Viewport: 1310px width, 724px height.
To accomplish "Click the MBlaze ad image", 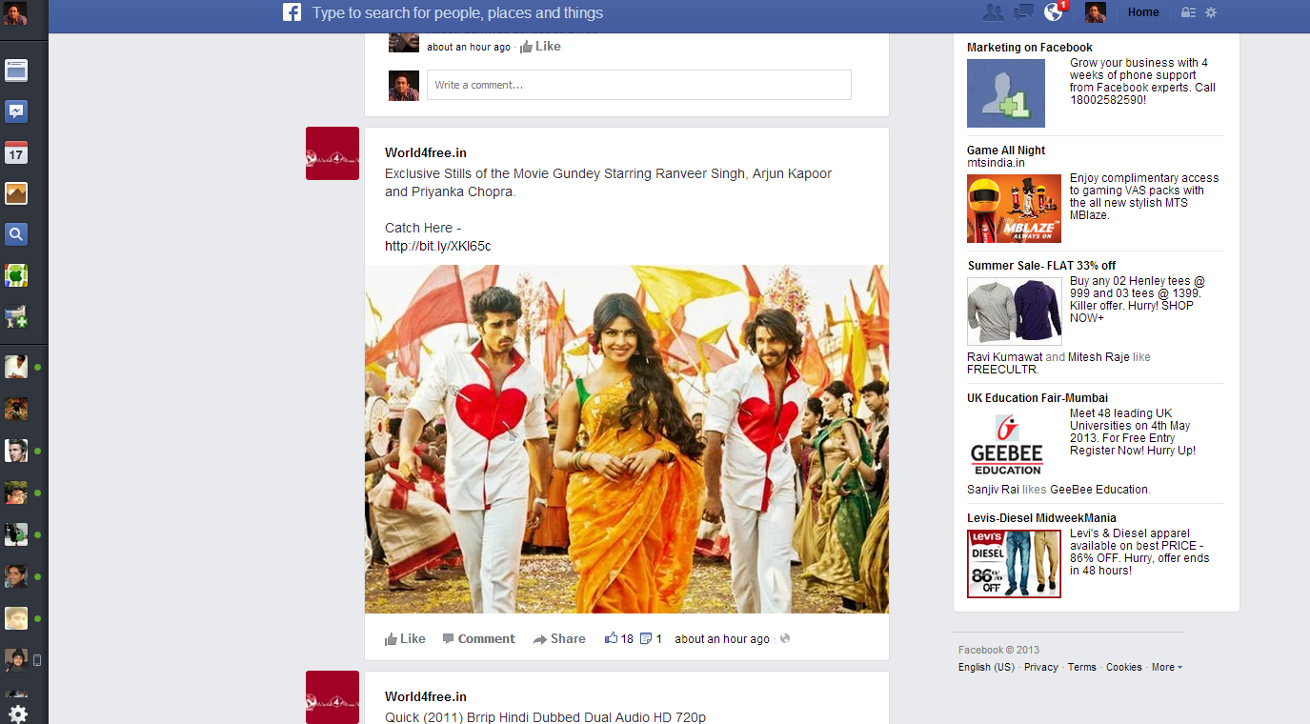I will [1014, 209].
